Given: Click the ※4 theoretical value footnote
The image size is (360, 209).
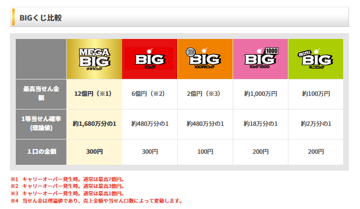Looking at the screenshot, I should point(97,201).
